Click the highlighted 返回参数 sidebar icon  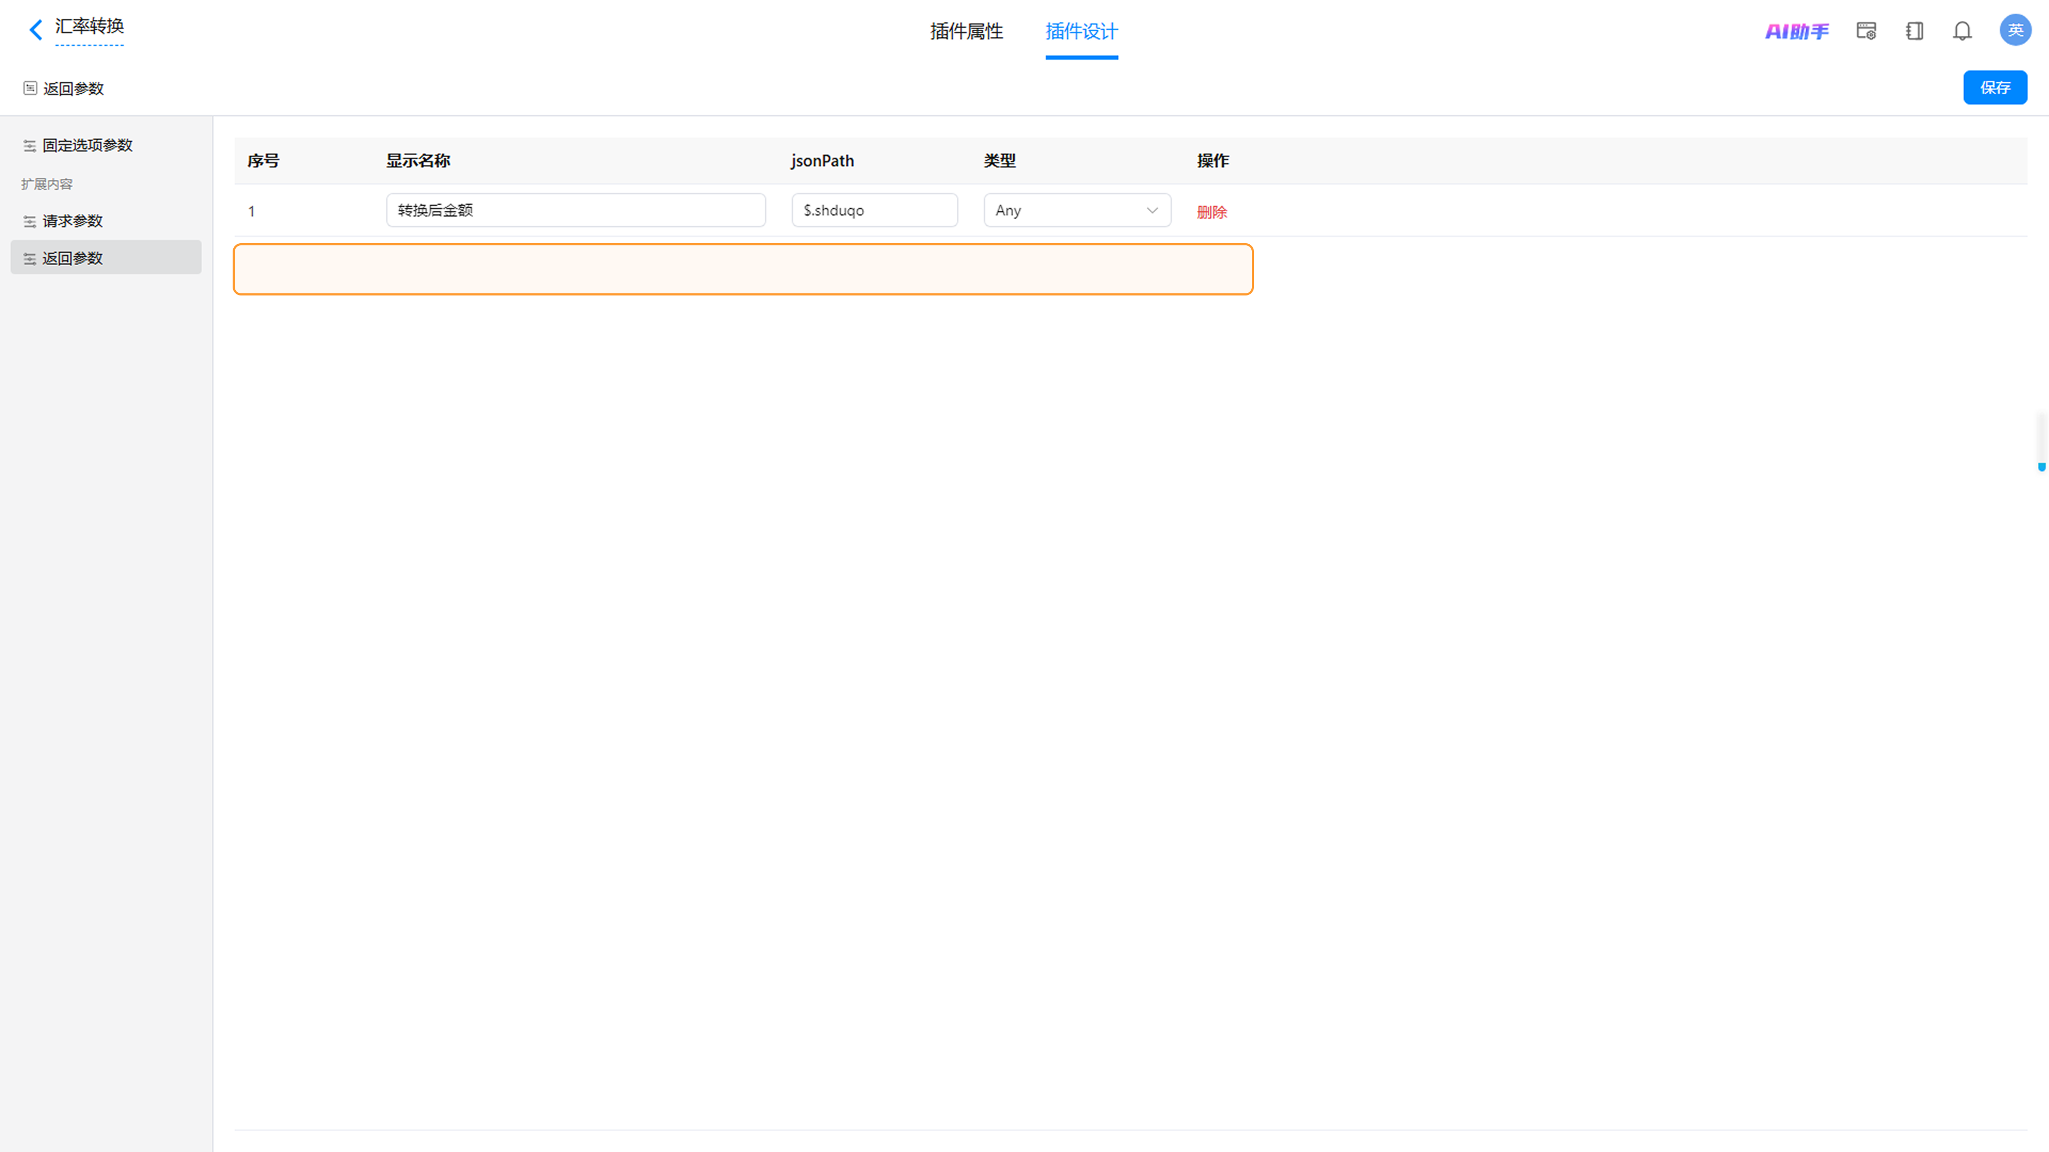point(29,258)
